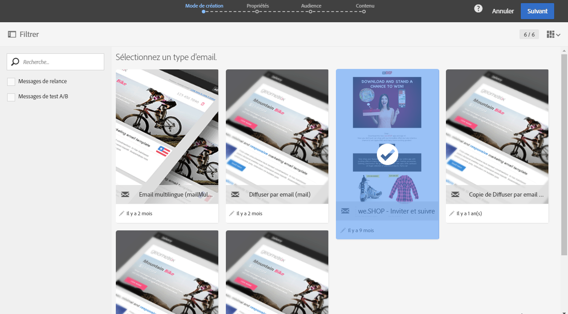The image size is (568, 314).
Task: Go to Mode de création step
Action: coord(204,6)
